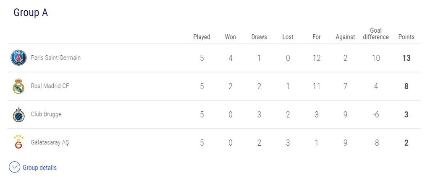Select the Club Brugge team name

coord(46,114)
